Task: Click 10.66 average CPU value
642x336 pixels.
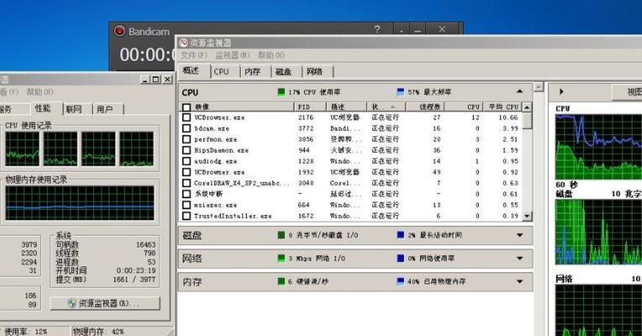Action: [x=508, y=118]
